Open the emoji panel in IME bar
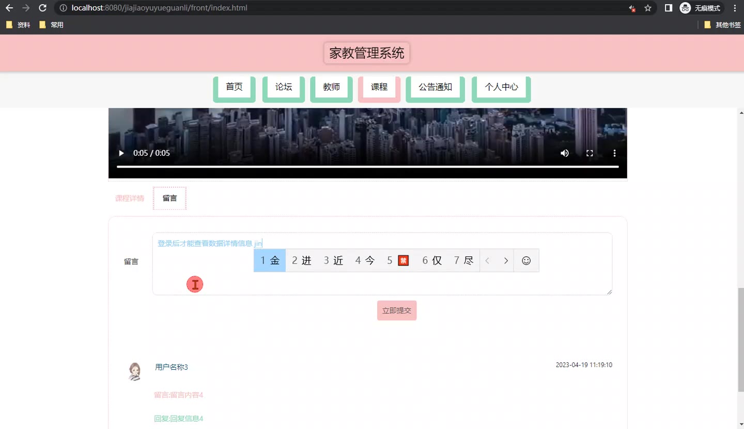The width and height of the screenshot is (744, 429). point(526,260)
